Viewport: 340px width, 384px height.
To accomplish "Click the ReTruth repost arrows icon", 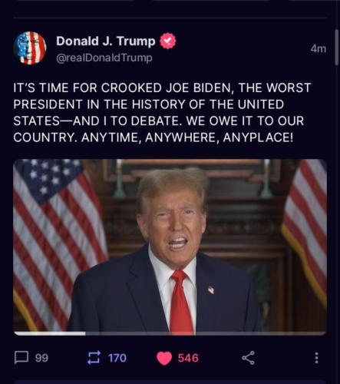I will pos(94,358).
